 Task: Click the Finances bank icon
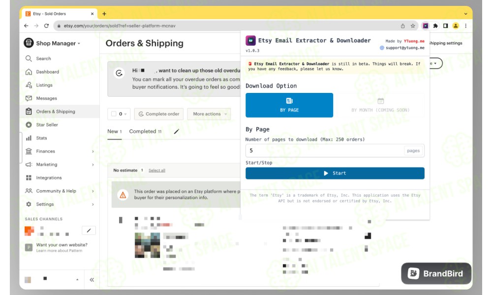pos(29,151)
